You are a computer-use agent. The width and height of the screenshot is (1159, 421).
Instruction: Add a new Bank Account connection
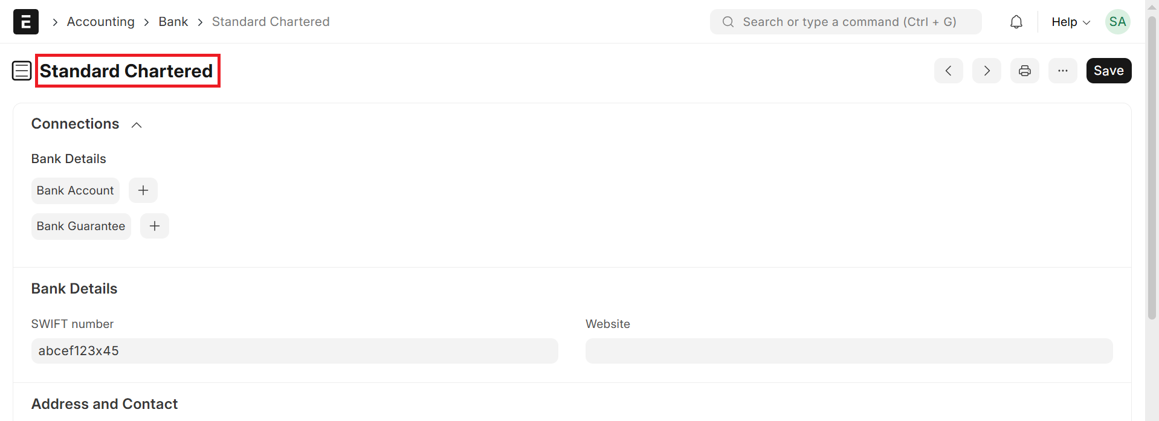coord(143,190)
